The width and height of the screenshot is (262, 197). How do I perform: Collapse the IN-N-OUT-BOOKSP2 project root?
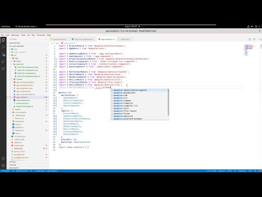pos(16,46)
